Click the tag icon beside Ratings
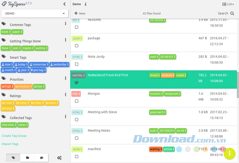This screenshot has height=163, width=239. coord(4,95)
